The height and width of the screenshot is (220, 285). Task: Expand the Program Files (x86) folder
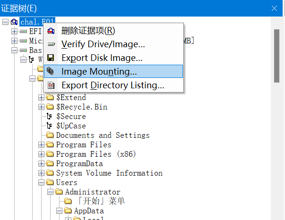point(42,154)
